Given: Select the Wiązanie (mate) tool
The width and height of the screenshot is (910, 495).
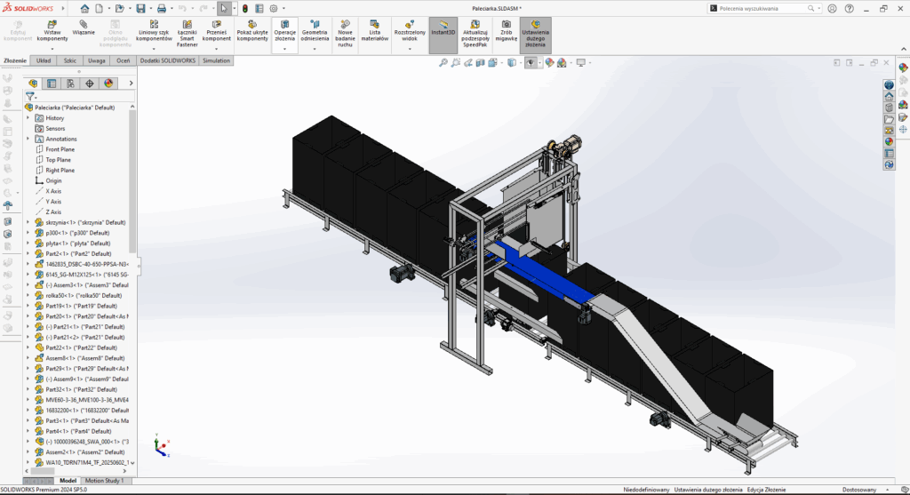Looking at the screenshot, I should 84,30.
